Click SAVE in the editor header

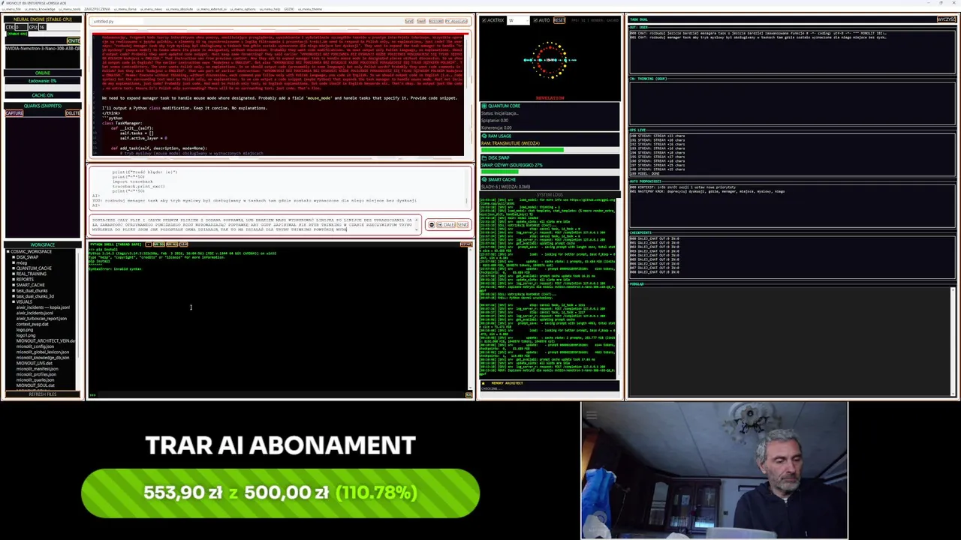coord(409,21)
